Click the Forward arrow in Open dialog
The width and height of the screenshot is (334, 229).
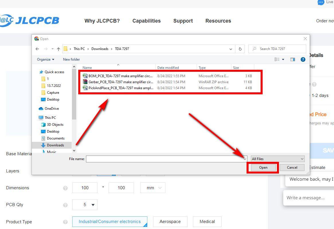point(46,49)
